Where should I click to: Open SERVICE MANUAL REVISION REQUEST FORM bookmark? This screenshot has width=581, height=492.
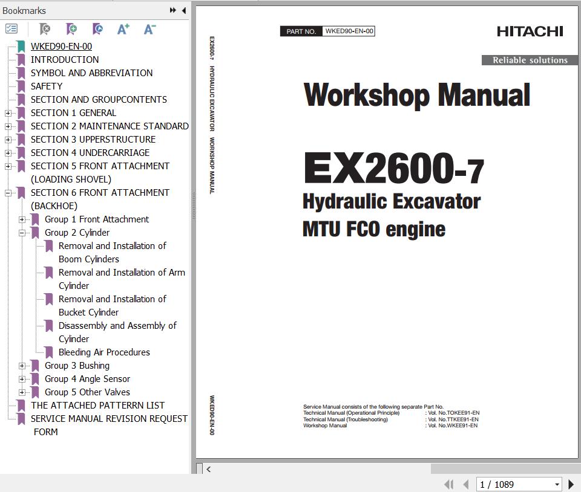point(110,426)
